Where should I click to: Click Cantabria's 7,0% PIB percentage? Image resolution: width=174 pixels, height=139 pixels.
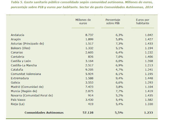click(119, 57)
